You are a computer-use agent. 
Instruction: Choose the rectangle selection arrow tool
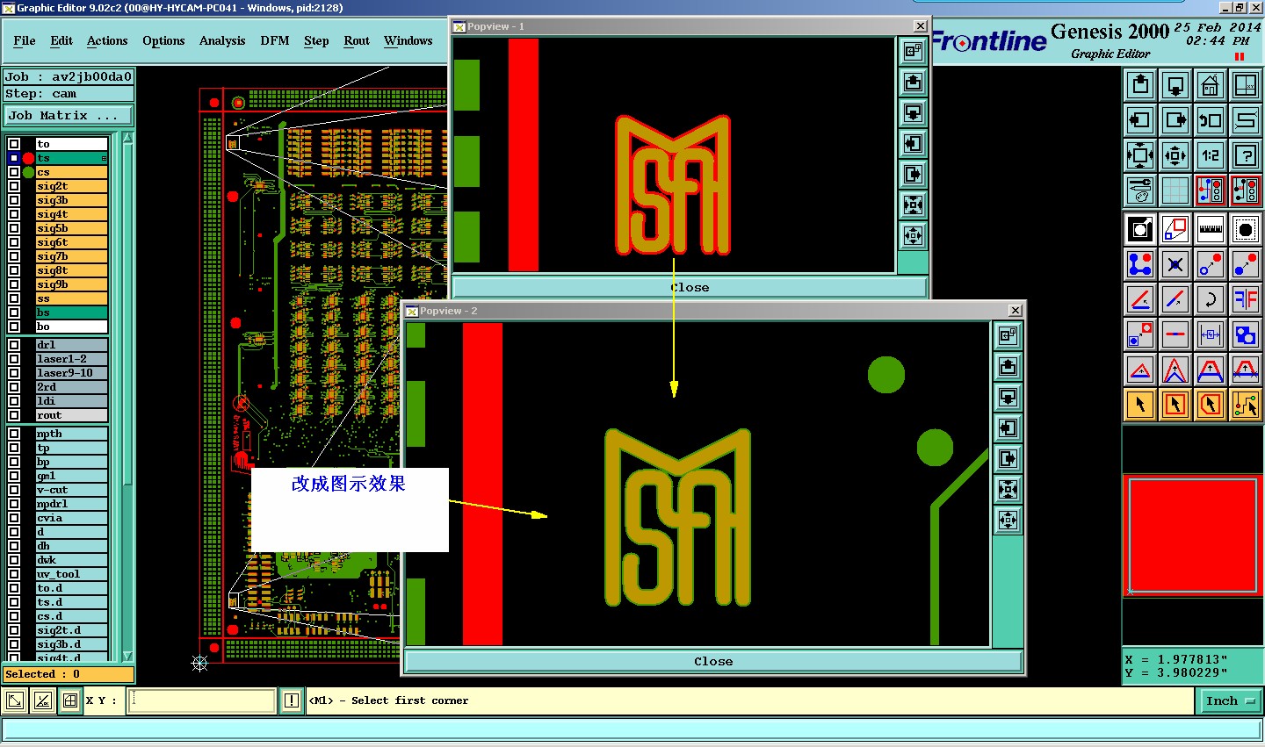[1175, 405]
